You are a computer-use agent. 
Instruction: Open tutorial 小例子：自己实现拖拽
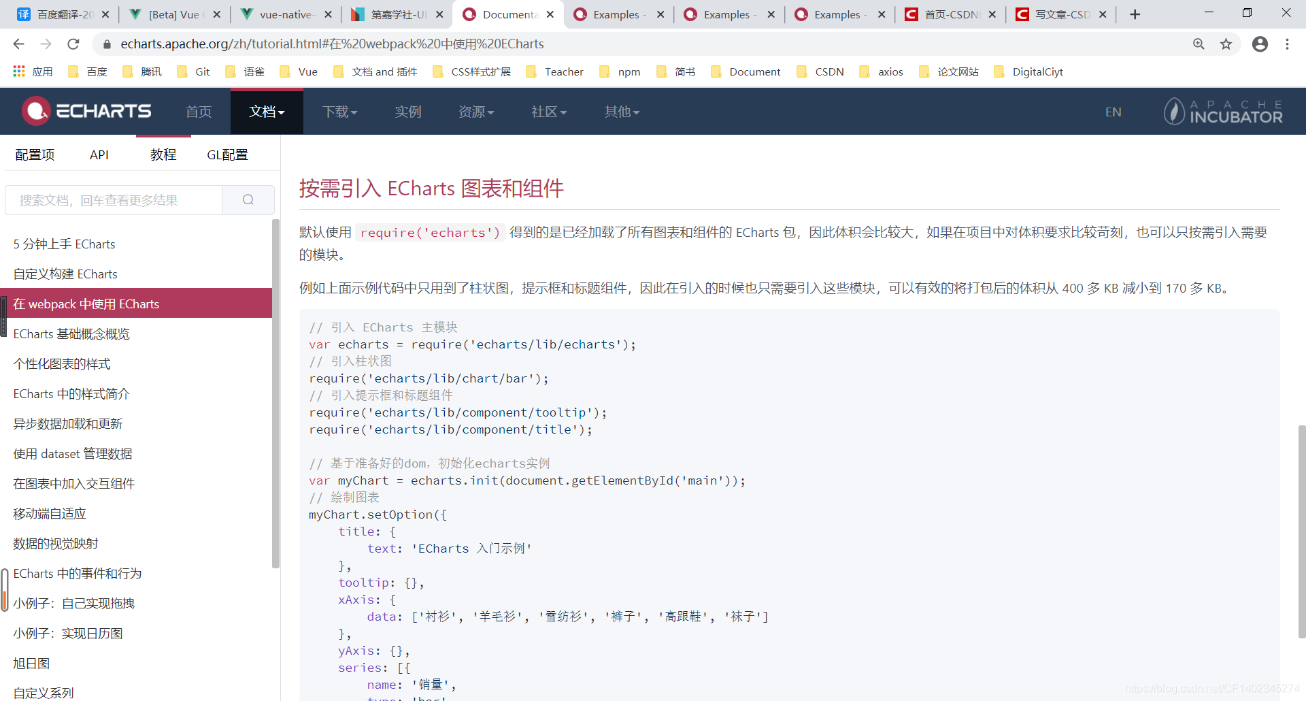coord(136,604)
